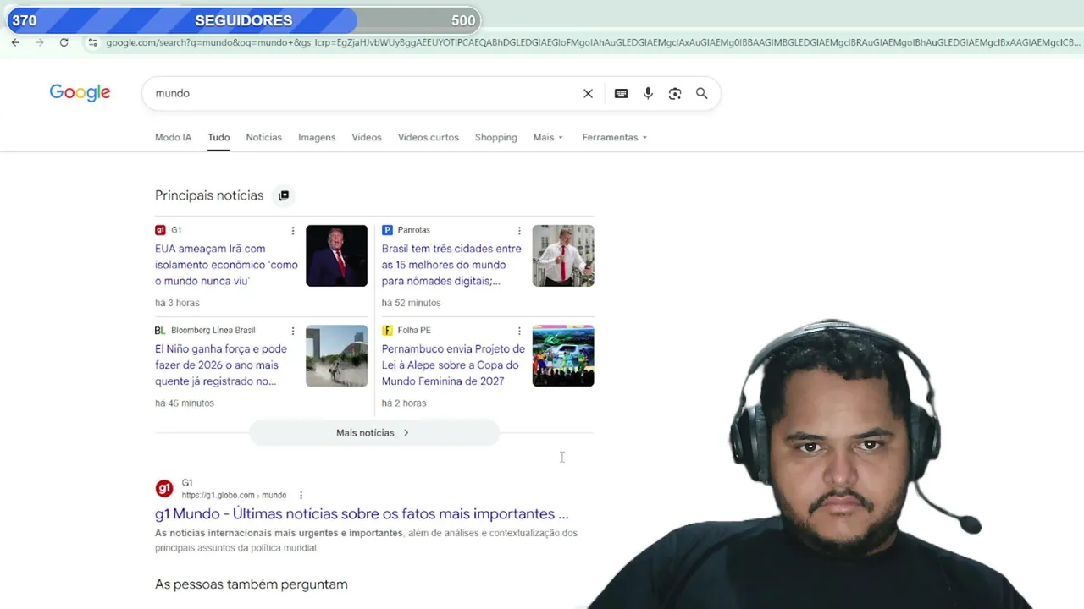
Task: Select the Tudo results tab
Action: tap(218, 137)
